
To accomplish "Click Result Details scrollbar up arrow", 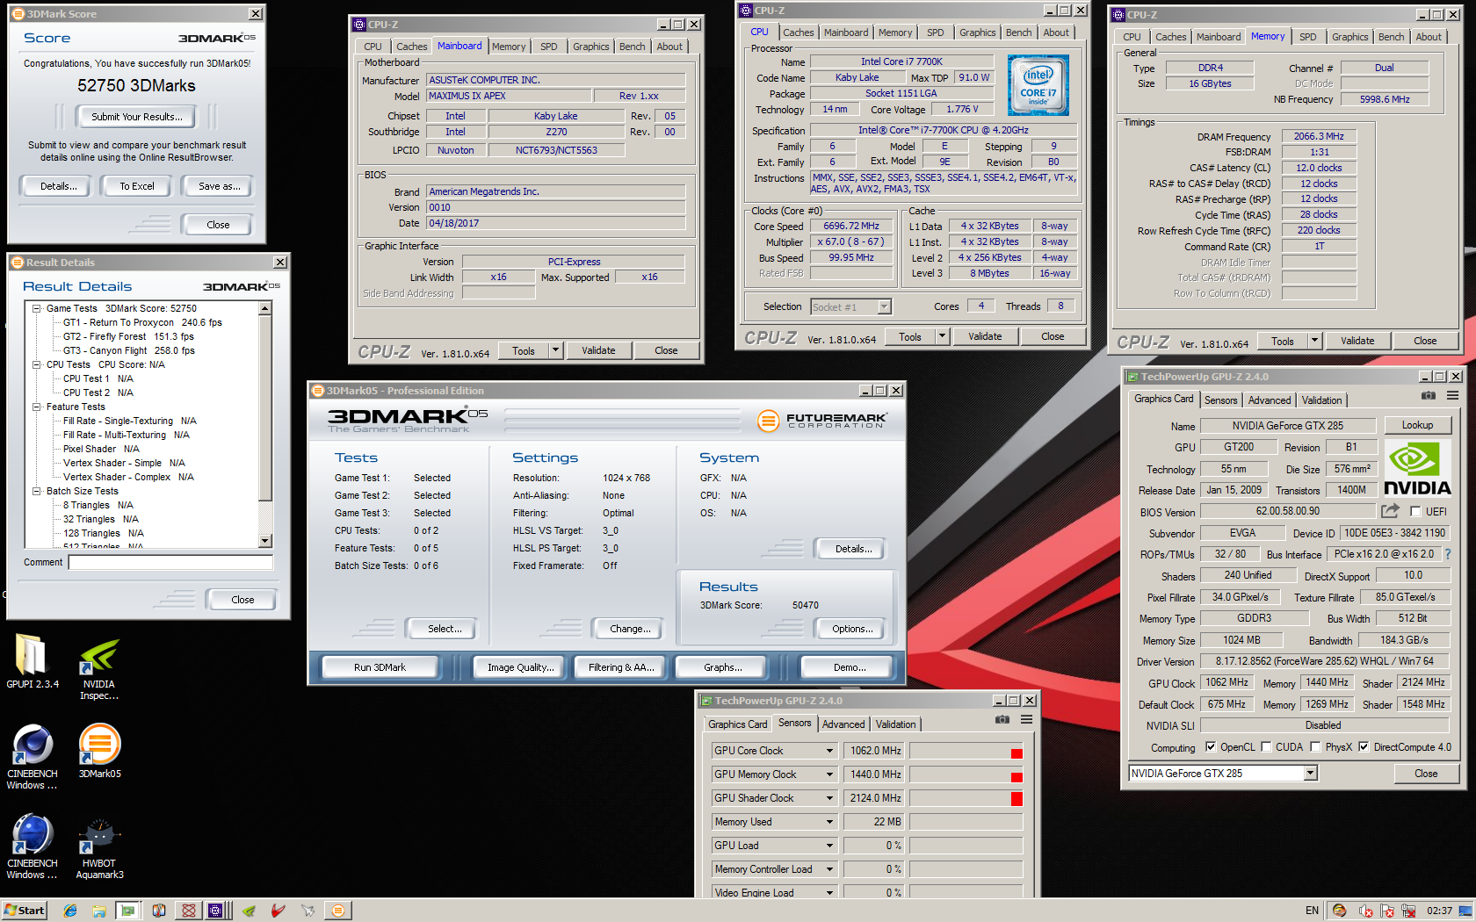I will [265, 308].
